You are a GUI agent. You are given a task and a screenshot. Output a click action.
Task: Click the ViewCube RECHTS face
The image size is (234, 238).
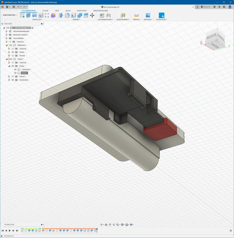[x=211, y=36]
